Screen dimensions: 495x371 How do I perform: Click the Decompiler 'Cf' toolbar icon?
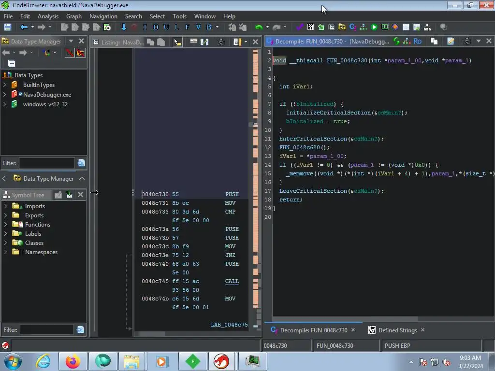352,27
